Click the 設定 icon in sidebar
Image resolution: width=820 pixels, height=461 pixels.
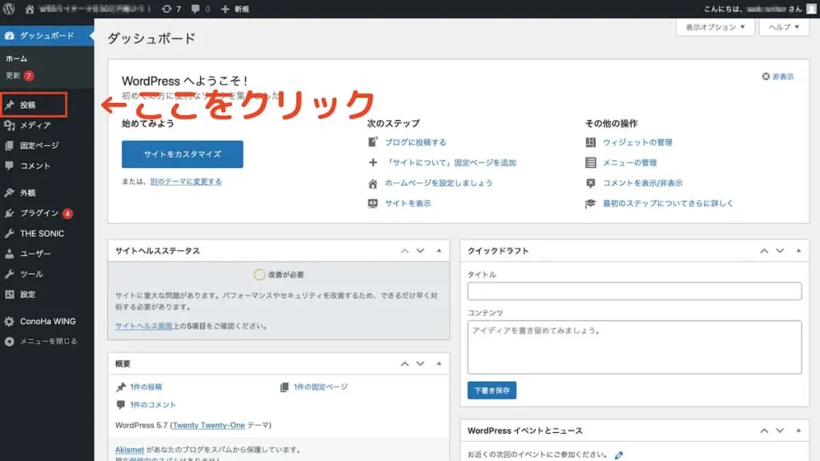pyautogui.click(x=10, y=295)
